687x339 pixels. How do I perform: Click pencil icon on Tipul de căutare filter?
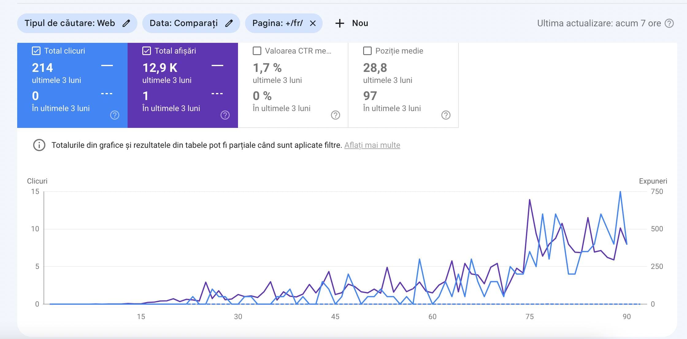pyautogui.click(x=126, y=23)
